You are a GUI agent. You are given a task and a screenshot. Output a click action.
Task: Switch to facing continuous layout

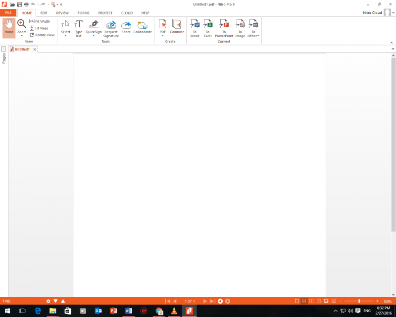319,301
